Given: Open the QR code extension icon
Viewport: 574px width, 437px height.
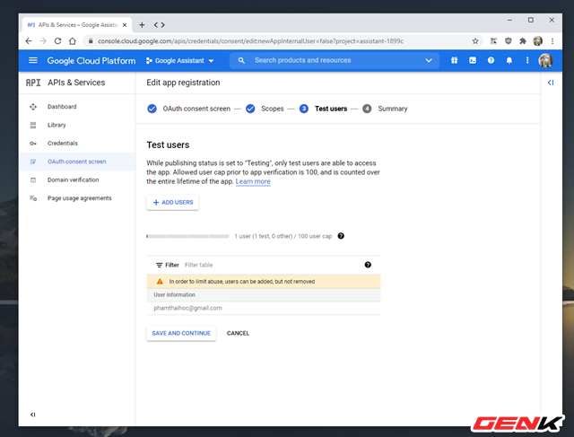Looking at the screenshot, I should tap(494, 41).
